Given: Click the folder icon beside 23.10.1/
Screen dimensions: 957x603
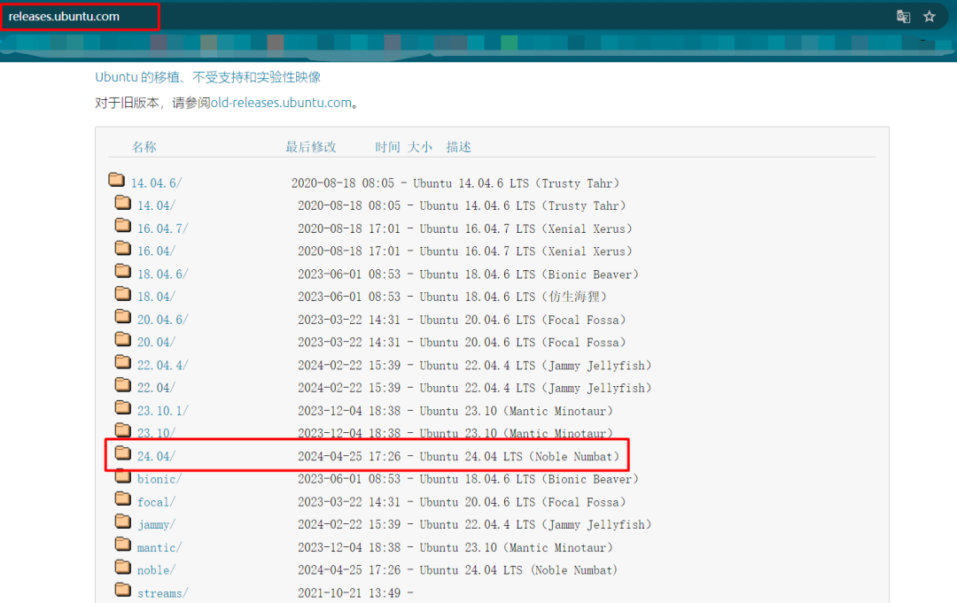Looking at the screenshot, I should 122,407.
